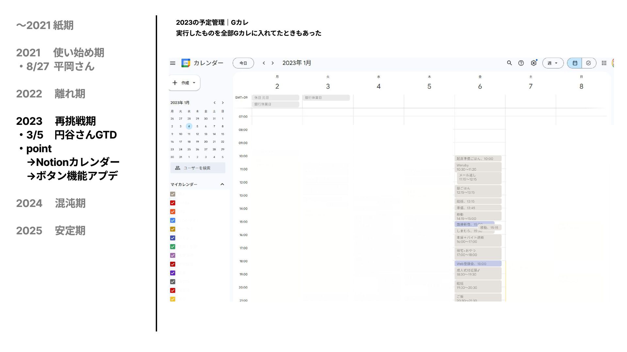
Task: Open the 起床準備ごはん 10:00 event
Action: point(478,159)
